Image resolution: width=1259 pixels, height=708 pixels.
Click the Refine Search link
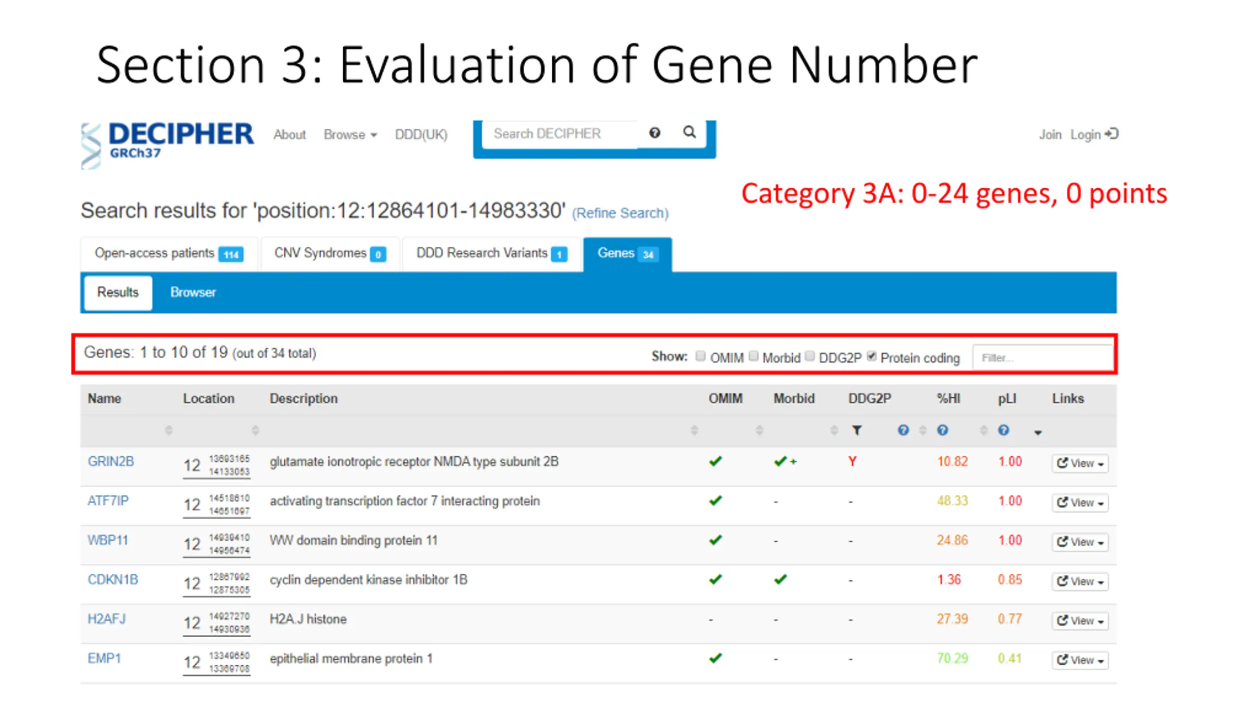pos(620,213)
